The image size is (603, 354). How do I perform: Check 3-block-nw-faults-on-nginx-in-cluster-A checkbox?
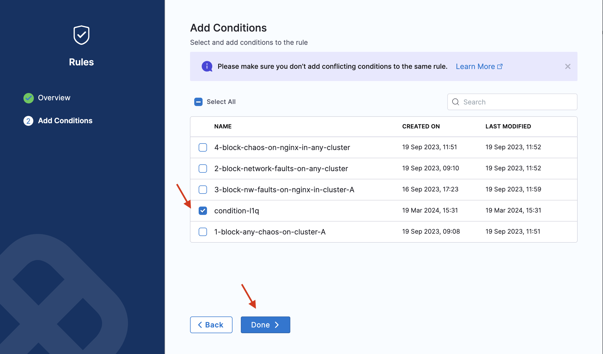(x=203, y=190)
